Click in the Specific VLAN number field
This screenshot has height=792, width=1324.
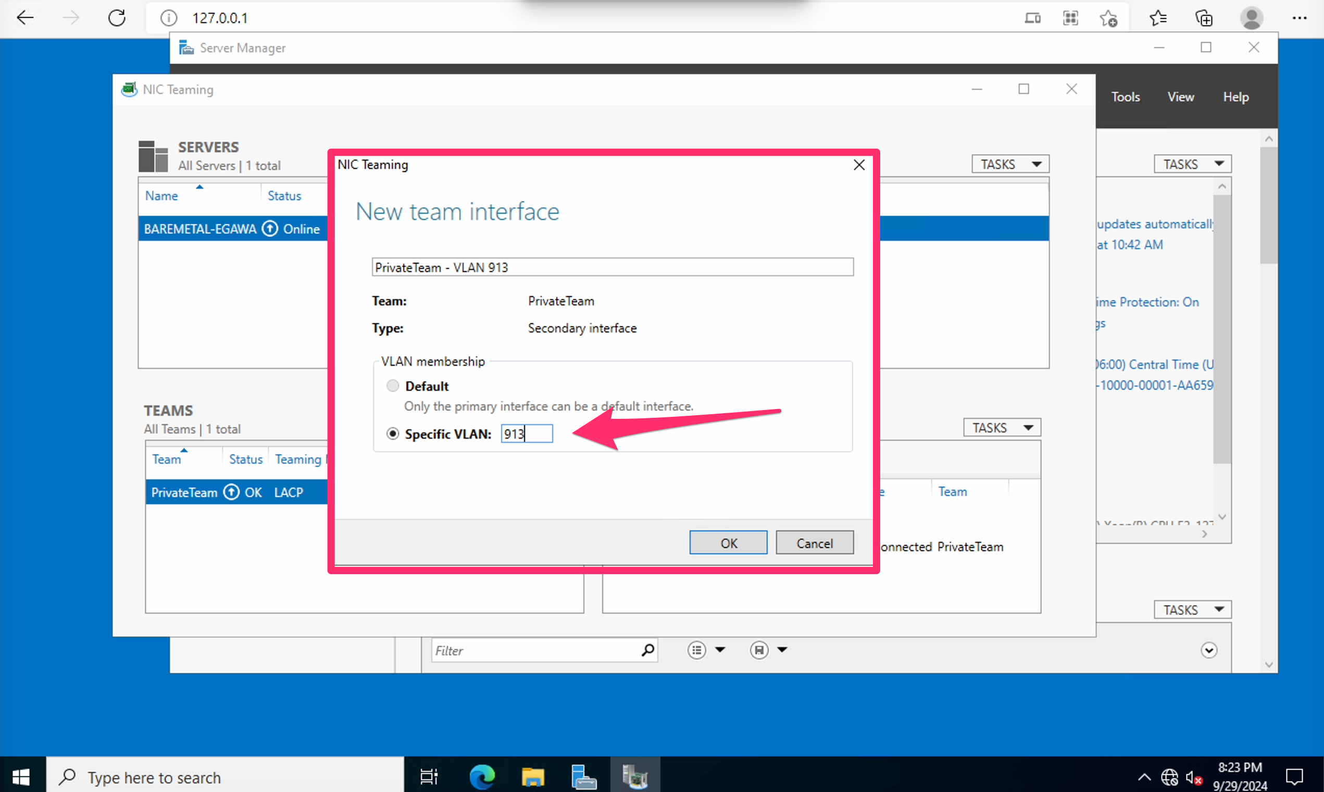pyautogui.click(x=527, y=434)
